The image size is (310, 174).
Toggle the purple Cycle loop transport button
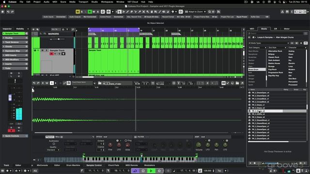pyautogui.click(x=135, y=171)
